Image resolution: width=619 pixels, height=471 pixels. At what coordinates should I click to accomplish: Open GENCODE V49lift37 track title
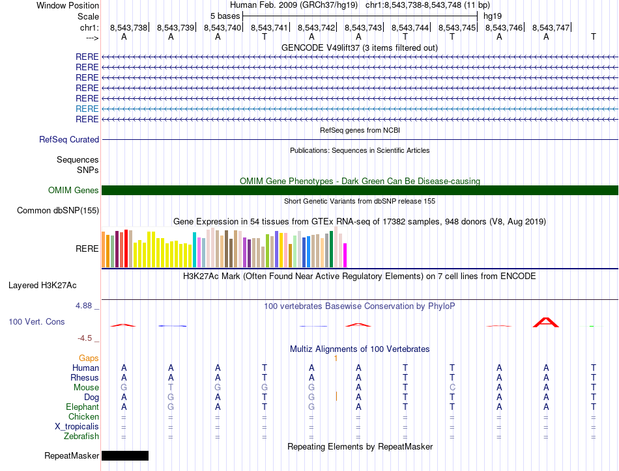[x=360, y=47]
